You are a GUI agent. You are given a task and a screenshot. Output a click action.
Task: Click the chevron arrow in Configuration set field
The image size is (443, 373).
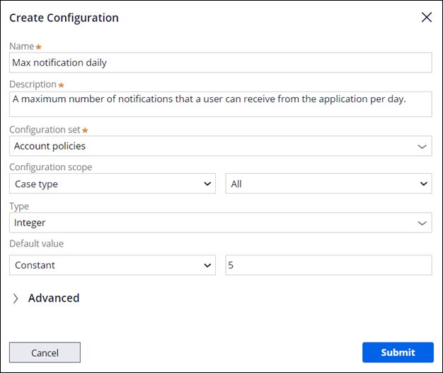point(422,146)
